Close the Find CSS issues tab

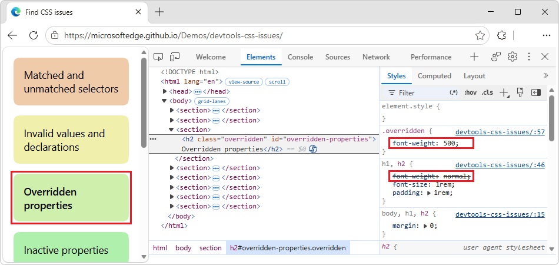(139, 12)
